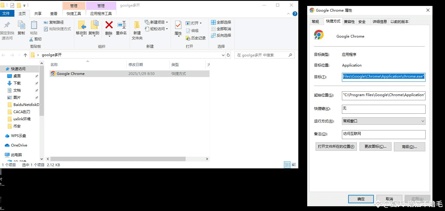Click the horizontal scrollbar in file list
The height and width of the screenshot is (211, 445).
click(x=118, y=159)
